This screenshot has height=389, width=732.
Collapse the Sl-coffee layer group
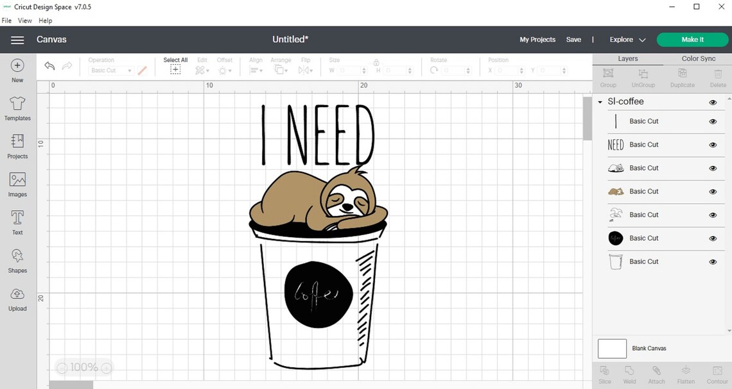(x=600, y=101)
